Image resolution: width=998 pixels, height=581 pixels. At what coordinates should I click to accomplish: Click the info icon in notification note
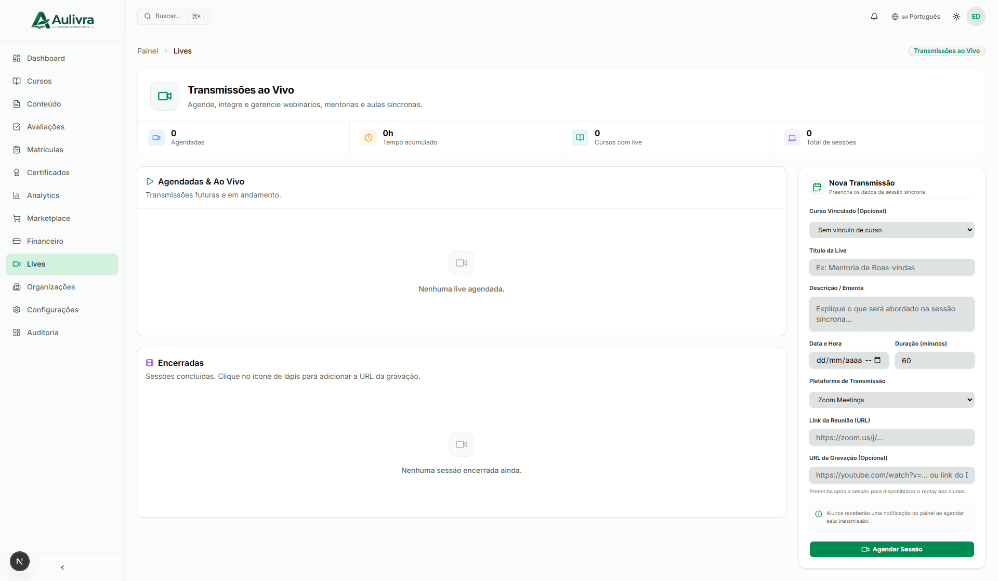819,514
